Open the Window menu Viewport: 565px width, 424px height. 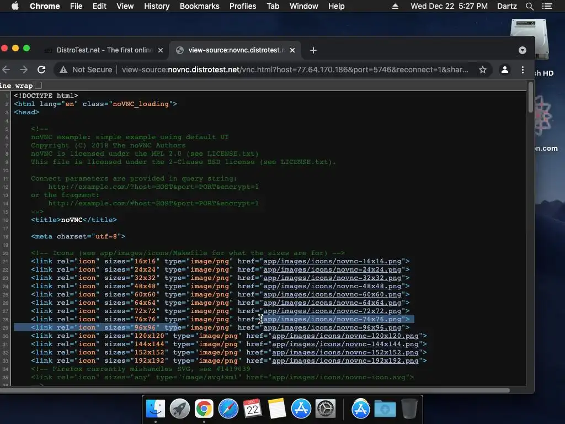(304, 6)
